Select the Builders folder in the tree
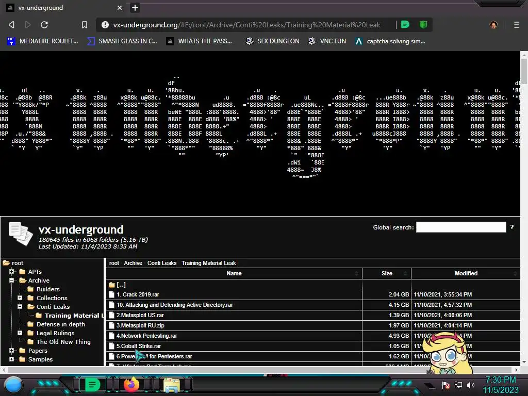This screenshot has width=528, height=396. (x=48, y=289)
